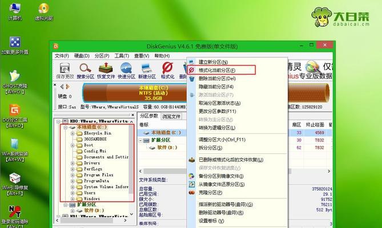This screenshot has height=228, width=382.
Task: Launch Win系统安装 desktop shortcut
Action: point(15,150)
